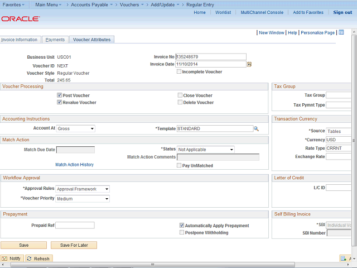Click the Exchange Rate input field
The height and width of the screenshot is (268, 357).
pos(339,156)
